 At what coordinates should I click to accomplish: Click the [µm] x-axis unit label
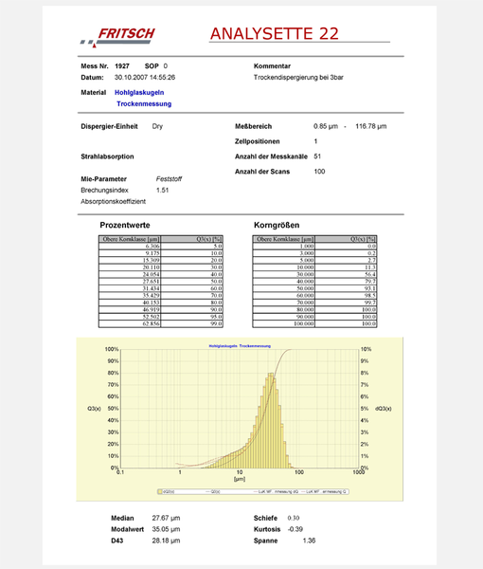[x=240, y=479]
